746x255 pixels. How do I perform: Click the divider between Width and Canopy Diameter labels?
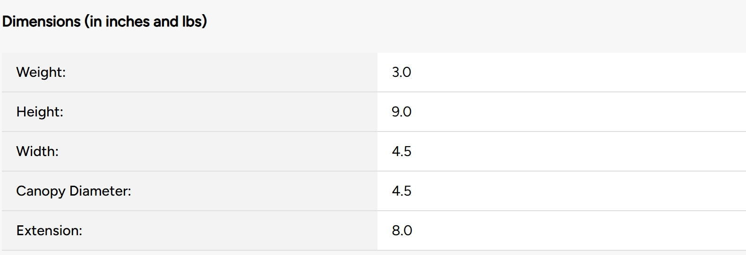(x=189, y=171)
